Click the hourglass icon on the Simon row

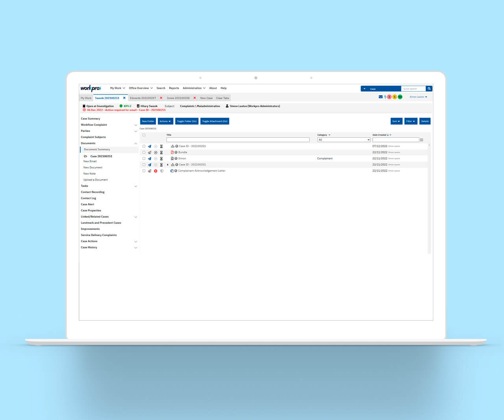point(161,158)
